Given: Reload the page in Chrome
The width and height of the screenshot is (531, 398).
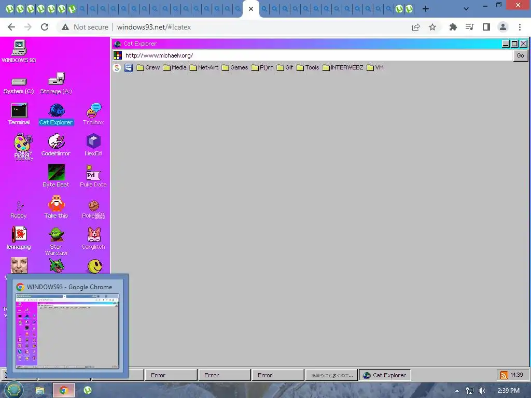Looking at the screenshot, I should (45, 27).
